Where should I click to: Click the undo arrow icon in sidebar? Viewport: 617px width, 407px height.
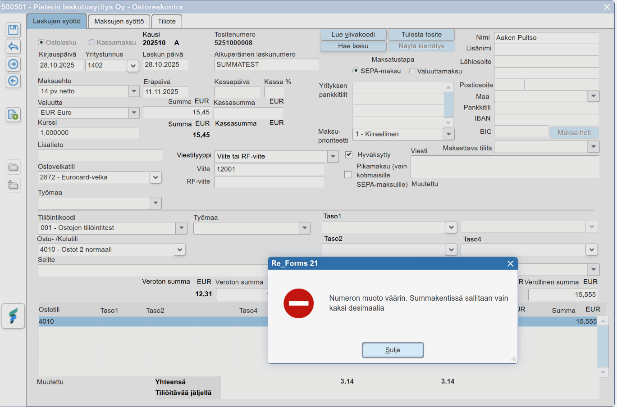click(x=14, y=46)
